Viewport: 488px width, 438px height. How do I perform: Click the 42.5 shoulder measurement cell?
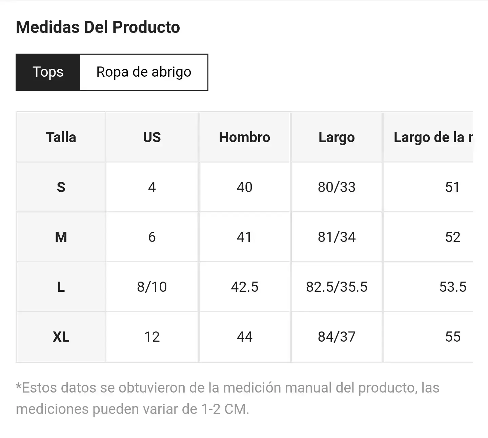(244, 287)
